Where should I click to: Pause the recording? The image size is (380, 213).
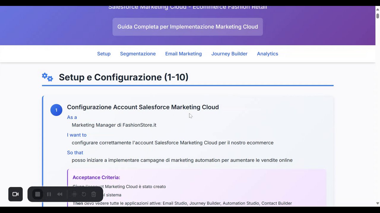pos(49,194)
